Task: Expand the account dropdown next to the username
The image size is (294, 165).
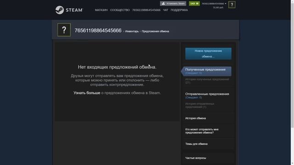Action: 226,4
